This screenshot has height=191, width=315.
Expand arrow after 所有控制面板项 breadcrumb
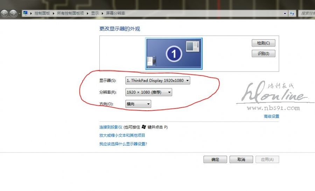pyautogui.click(x=87, y=13)
